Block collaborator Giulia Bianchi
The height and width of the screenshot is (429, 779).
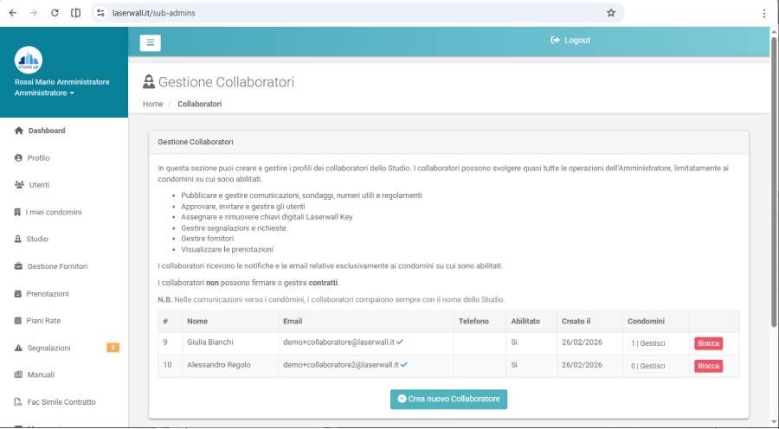pyautogui.click(x=708, y=343)
